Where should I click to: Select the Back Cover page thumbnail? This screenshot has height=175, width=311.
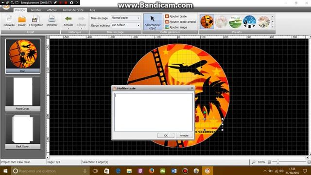click(x=23, y=132)
